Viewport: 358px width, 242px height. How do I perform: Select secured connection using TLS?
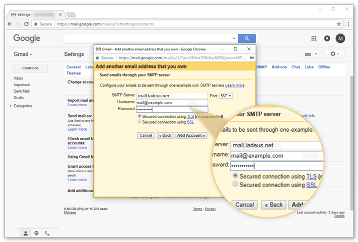click(x=139, y=116)
